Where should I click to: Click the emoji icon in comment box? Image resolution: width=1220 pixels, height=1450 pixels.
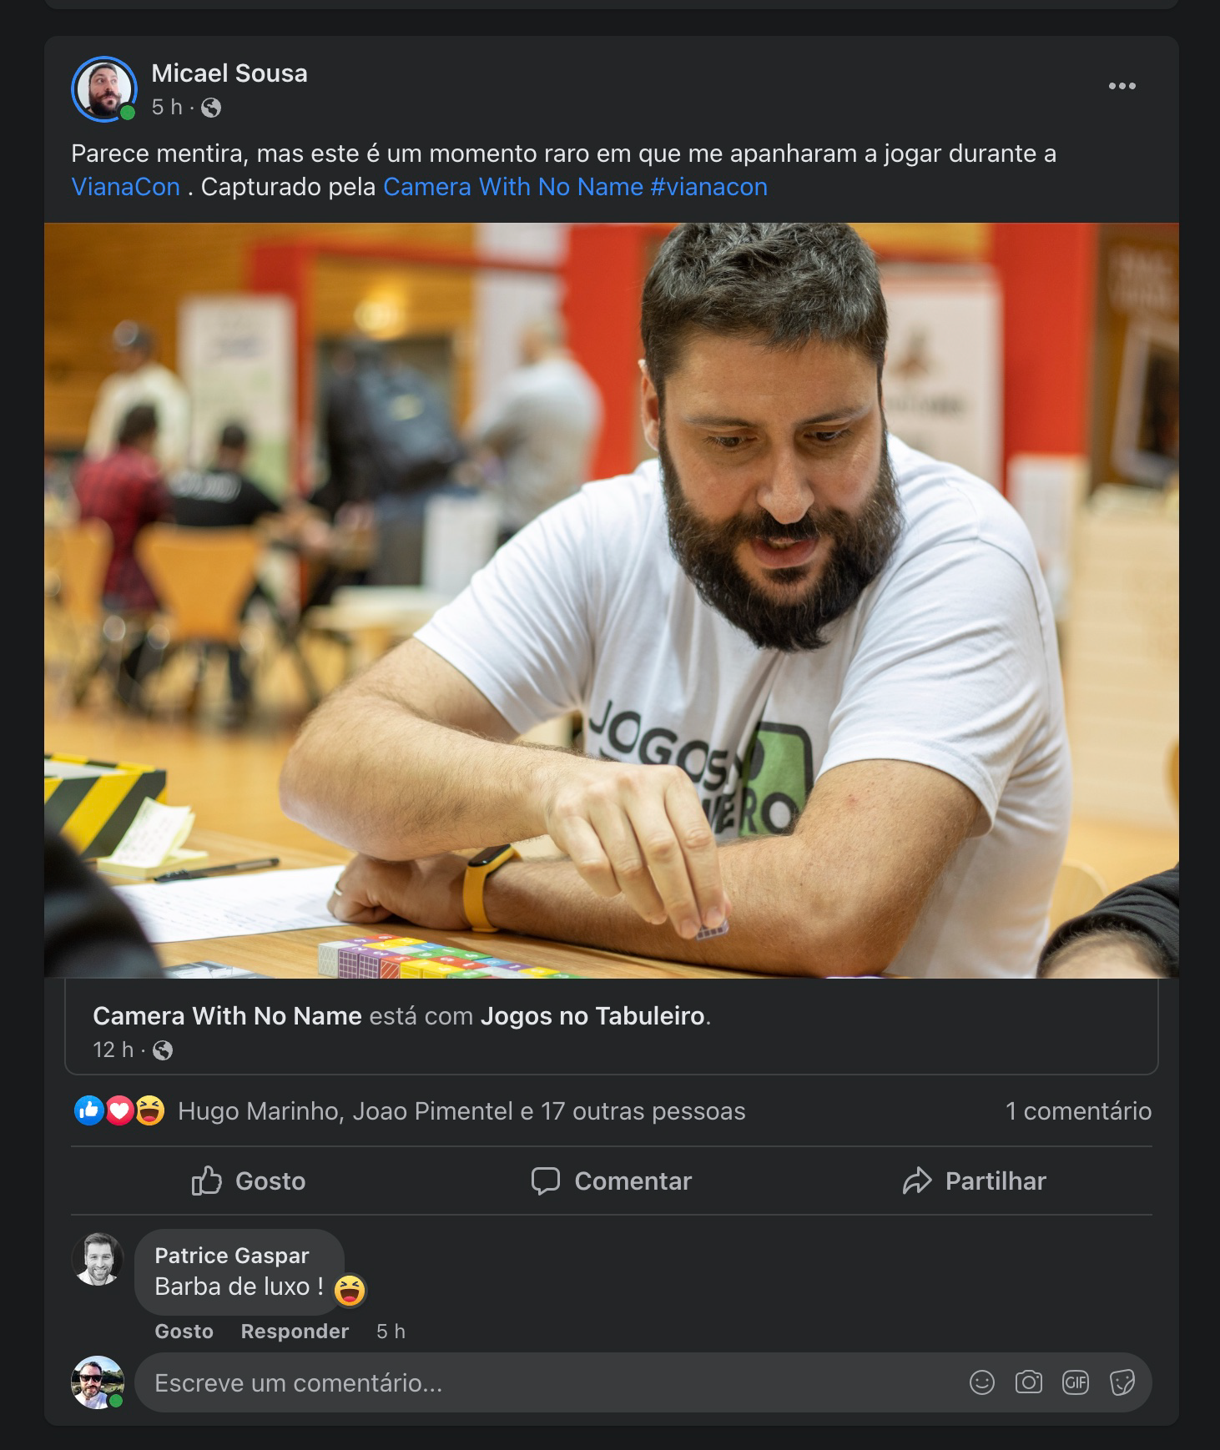tap(982, 1382)
